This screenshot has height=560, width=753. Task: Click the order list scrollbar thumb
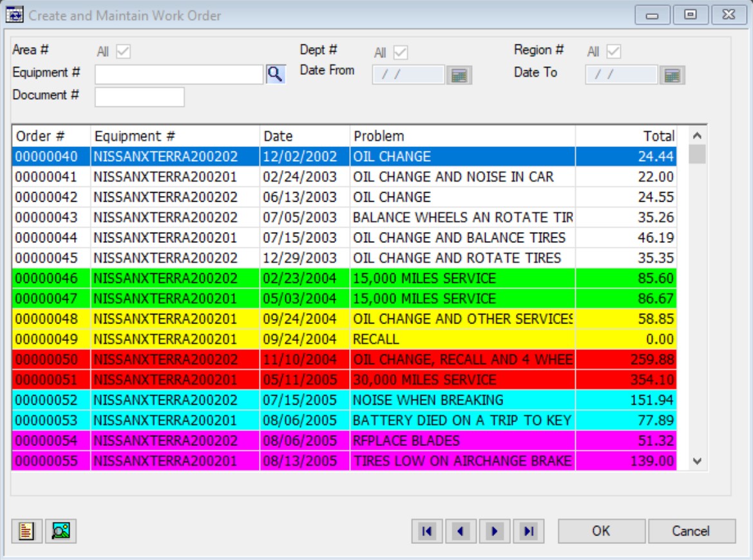click(x=698, y=155)
